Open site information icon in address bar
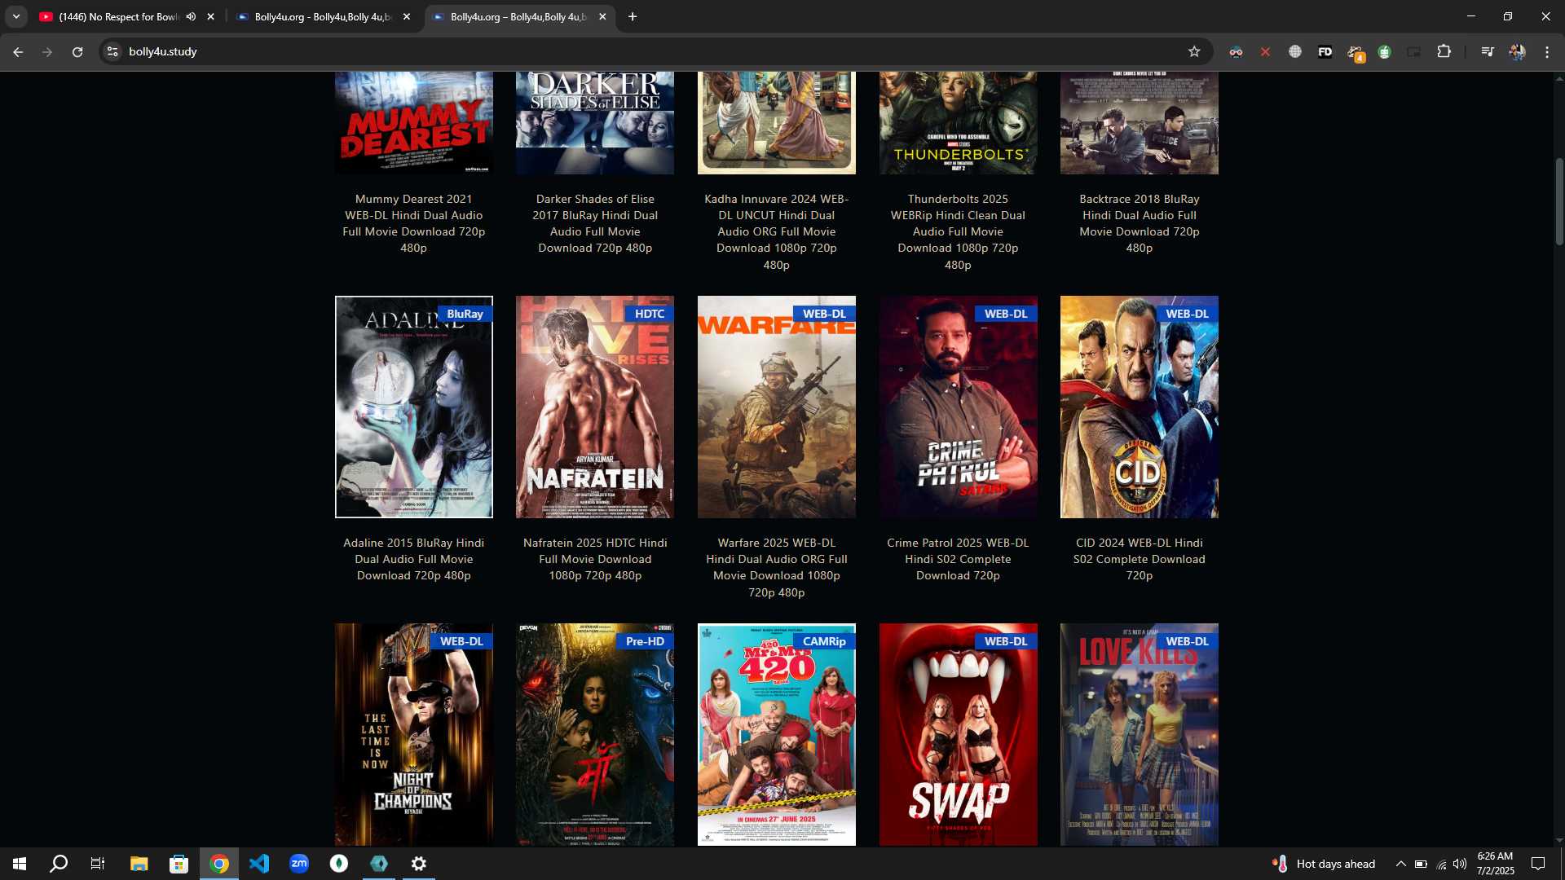This screenshot has width=1565, height=880. tap(112, 51)
